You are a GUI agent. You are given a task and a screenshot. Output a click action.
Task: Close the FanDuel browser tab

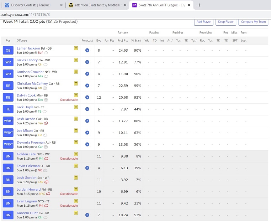coord(62,5)
